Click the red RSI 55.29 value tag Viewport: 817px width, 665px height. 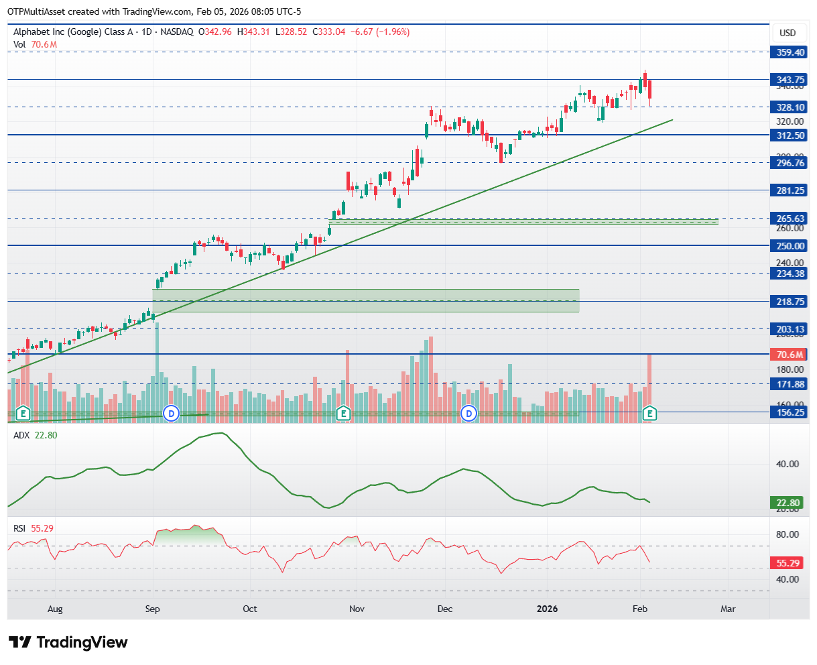(x=788, y=564)
